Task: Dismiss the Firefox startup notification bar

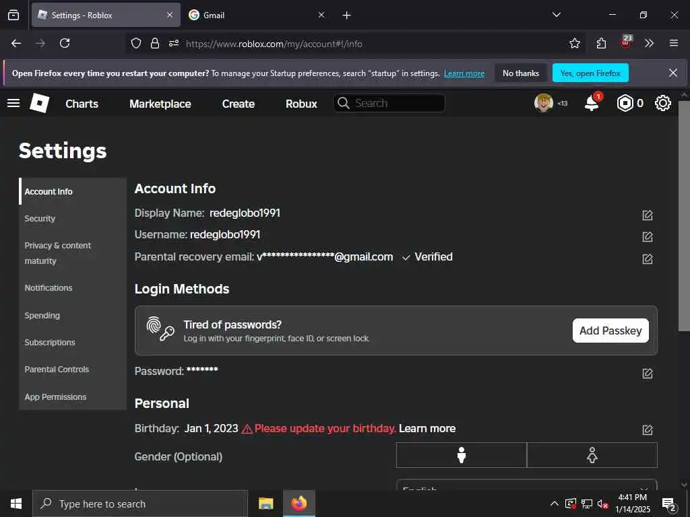Action: click(x=673, y=73)
